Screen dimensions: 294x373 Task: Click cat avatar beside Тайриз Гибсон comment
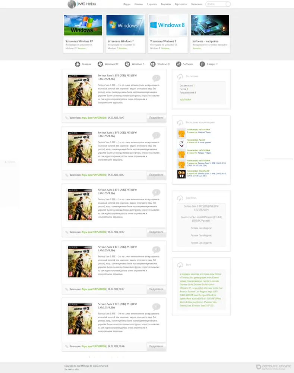[x=181, y=154]
